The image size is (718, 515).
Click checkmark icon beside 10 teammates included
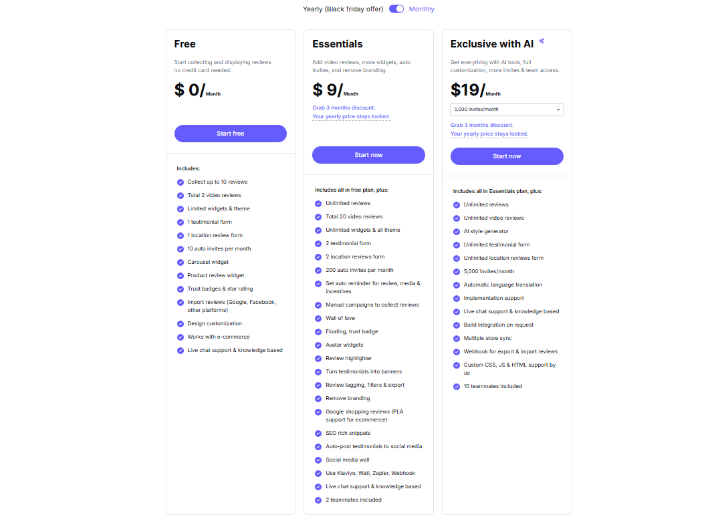point(457,387)
